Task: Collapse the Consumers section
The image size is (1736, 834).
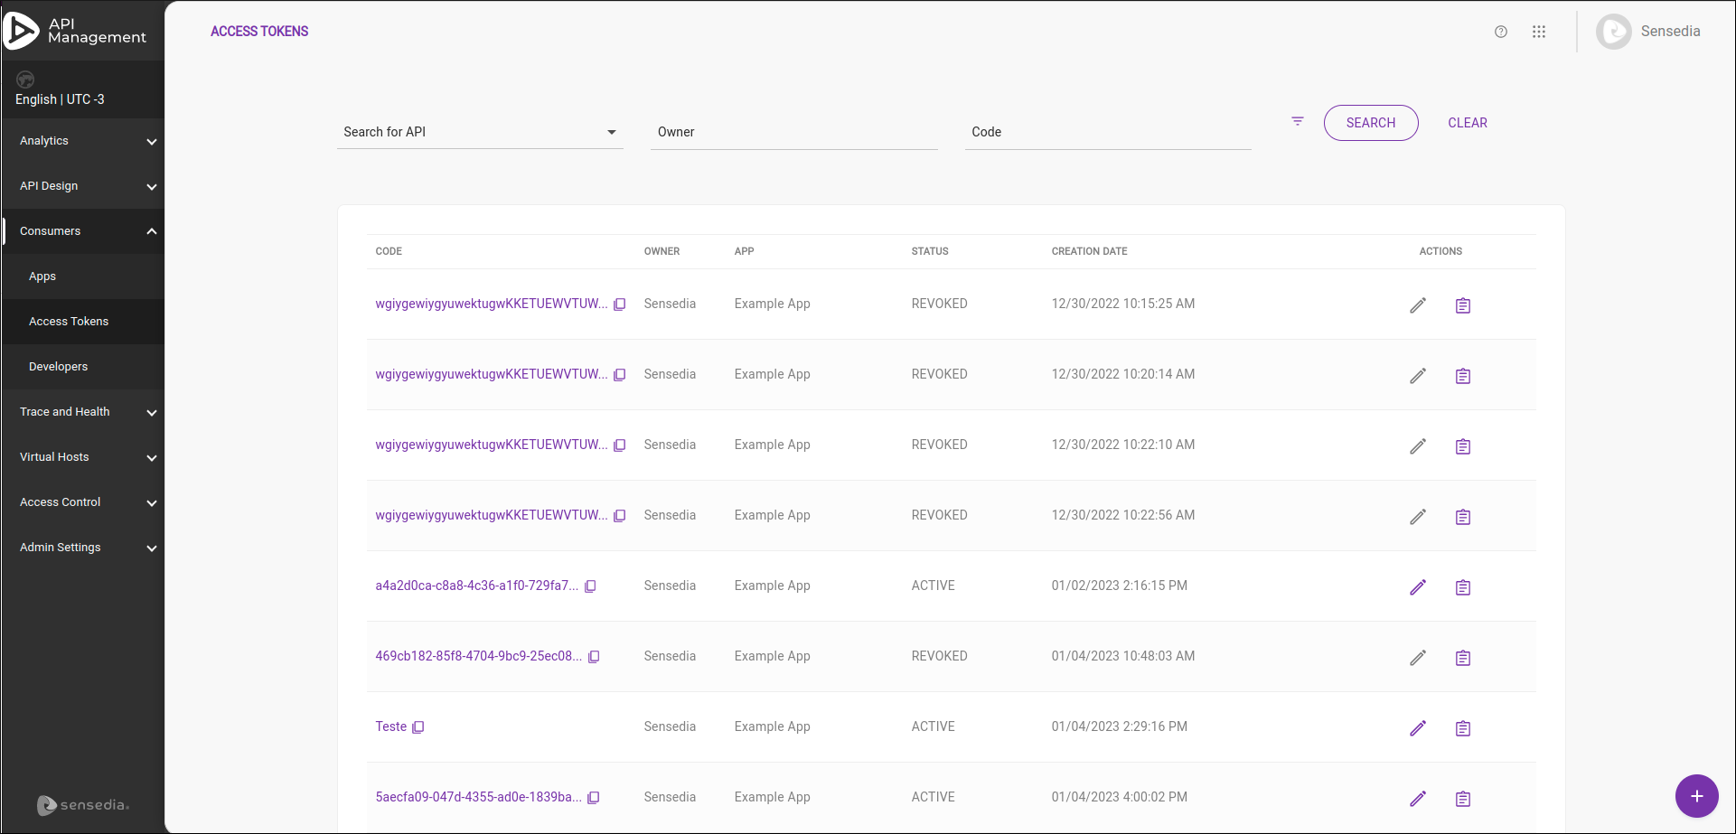Action: (x=82, y=231)
